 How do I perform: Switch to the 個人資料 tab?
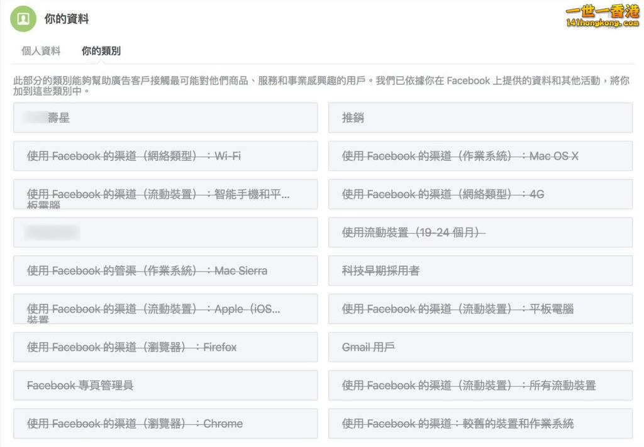point(41,51)
